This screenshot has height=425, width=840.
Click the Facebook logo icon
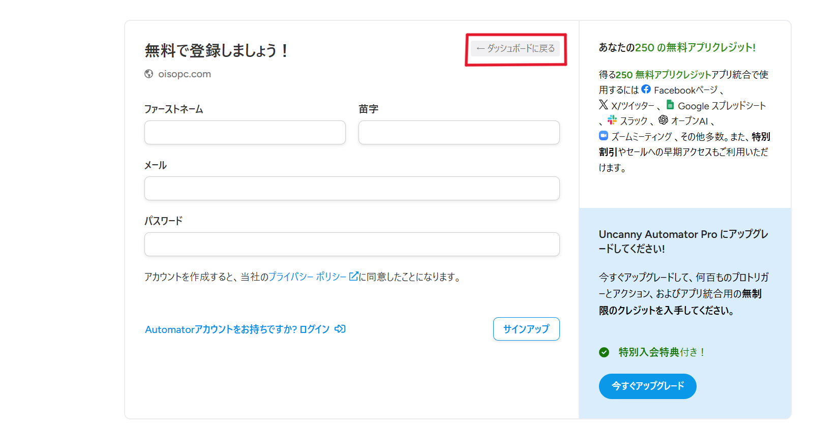(646, 89)
